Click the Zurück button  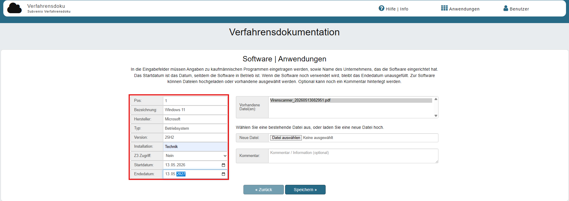click(263, 190)
